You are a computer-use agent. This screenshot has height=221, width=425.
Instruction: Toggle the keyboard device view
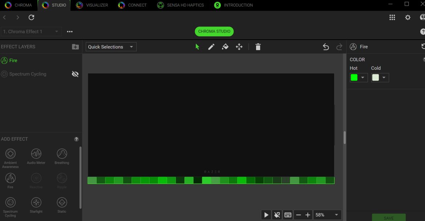pos(288,215)
